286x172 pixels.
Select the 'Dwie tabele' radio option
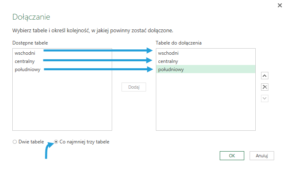15,142
